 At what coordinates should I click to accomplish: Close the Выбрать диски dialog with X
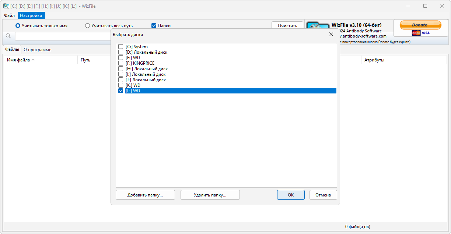[x=331, y=34]
